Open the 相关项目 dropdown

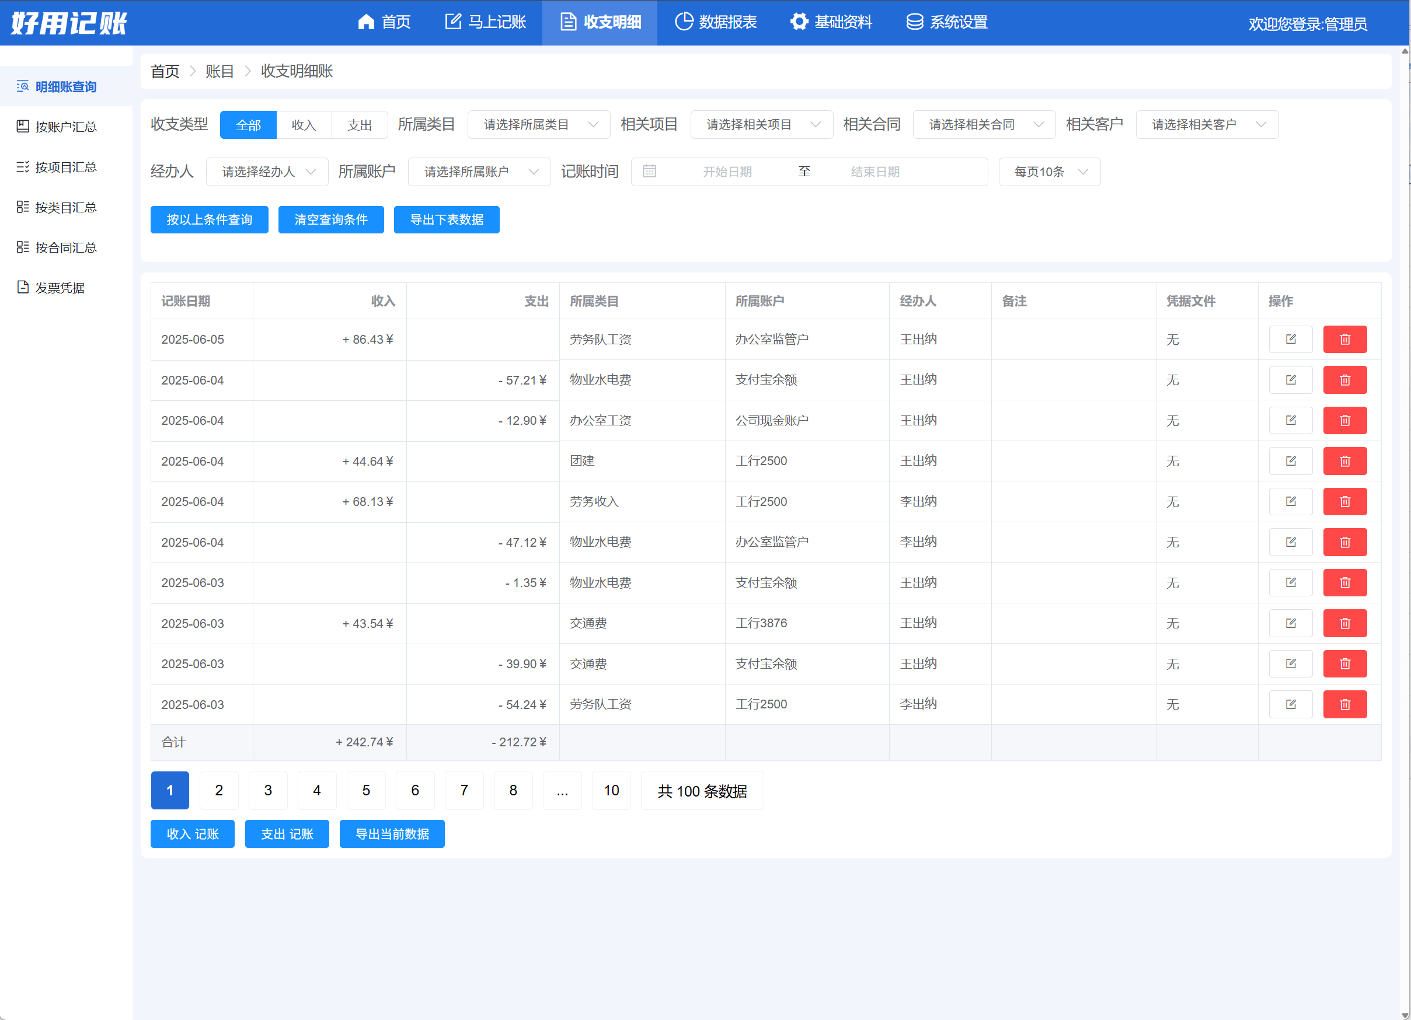761,124
